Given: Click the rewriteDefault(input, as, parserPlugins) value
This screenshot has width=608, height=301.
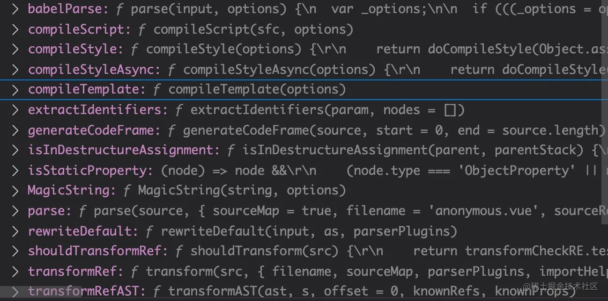Looking at the screenshot, I should (x=302, y=231).
